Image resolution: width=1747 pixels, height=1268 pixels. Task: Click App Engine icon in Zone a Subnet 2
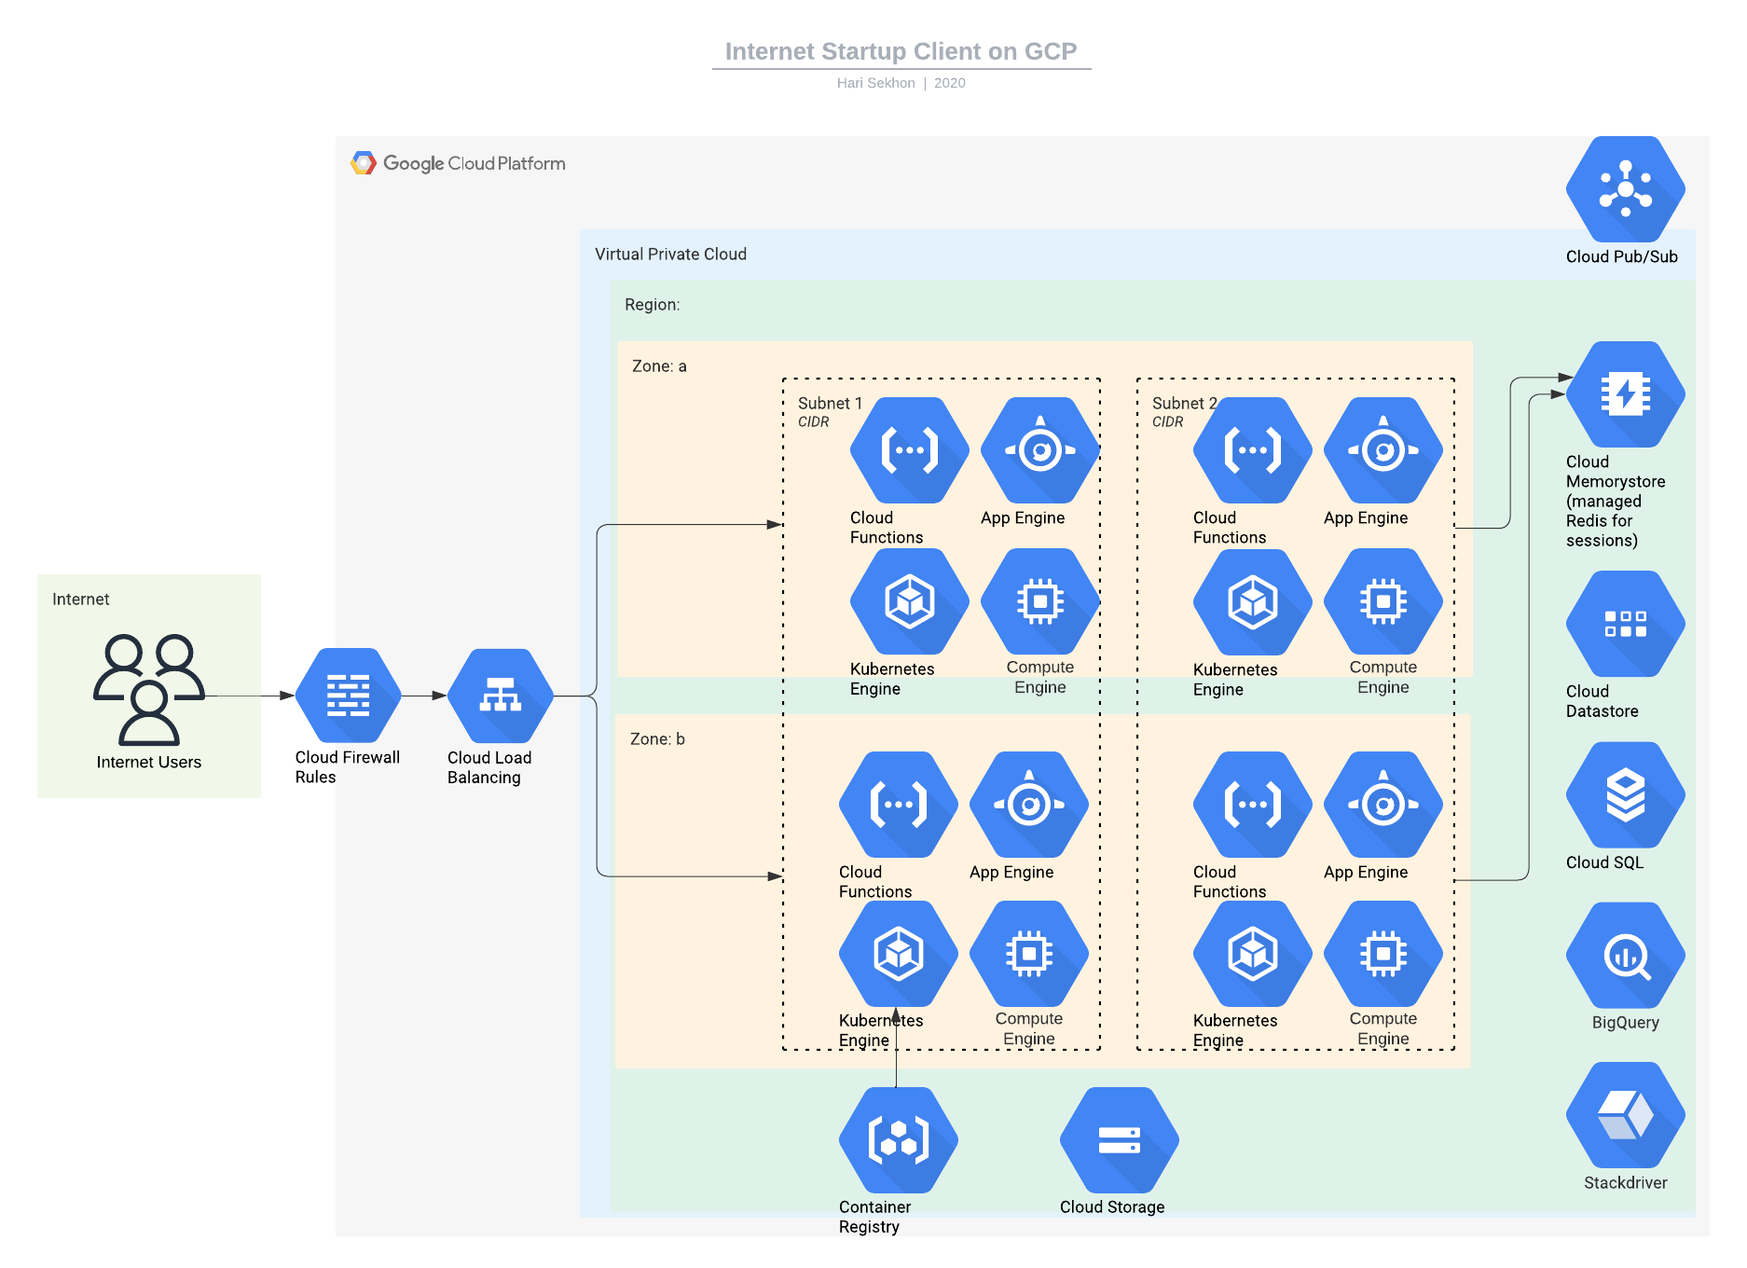[x=1383, y=450]
